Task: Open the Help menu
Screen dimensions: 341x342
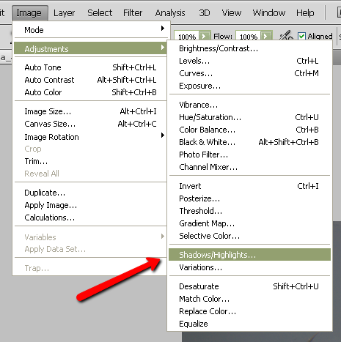Action: click(305, 13)
